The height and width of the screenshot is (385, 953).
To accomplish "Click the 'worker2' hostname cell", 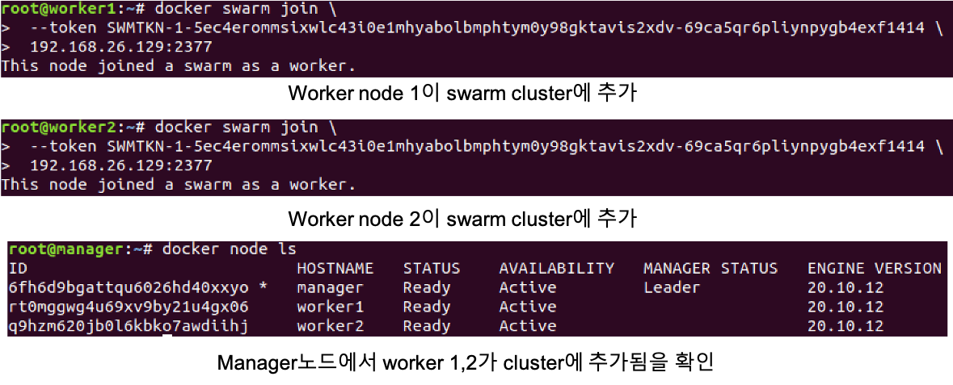I will point(330,326).
